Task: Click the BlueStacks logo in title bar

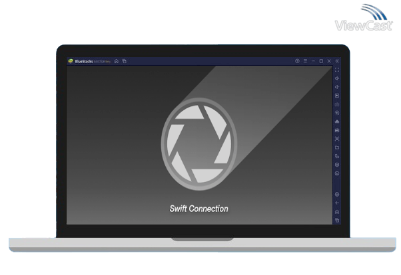Action: (71, 61)
